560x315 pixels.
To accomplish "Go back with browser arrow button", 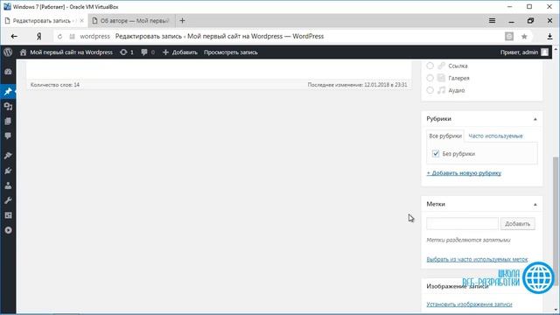I will (x=14, y=37).
